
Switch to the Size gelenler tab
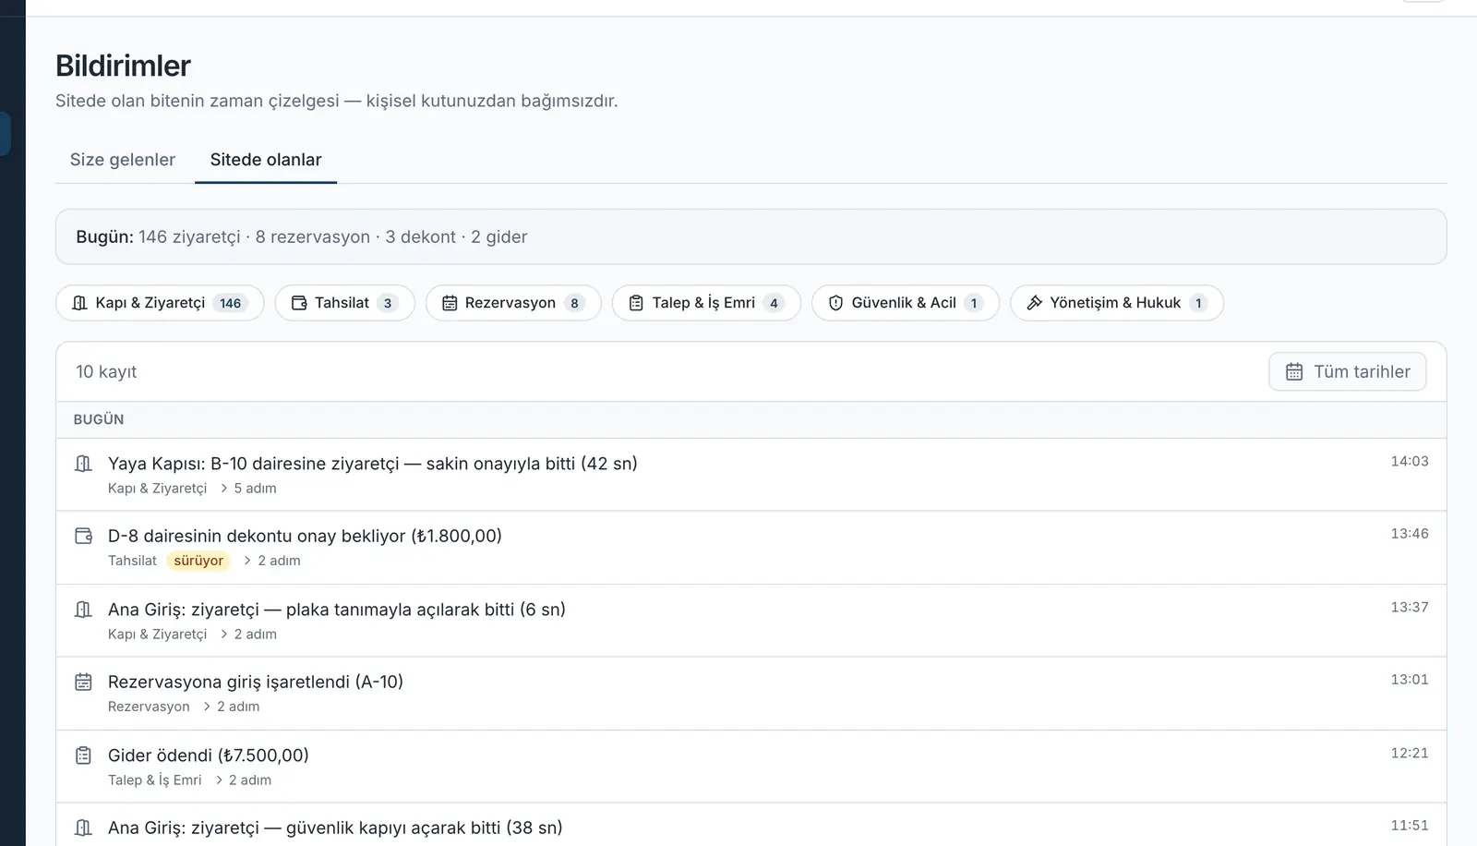pyautogui.click(x=123, y=160)
